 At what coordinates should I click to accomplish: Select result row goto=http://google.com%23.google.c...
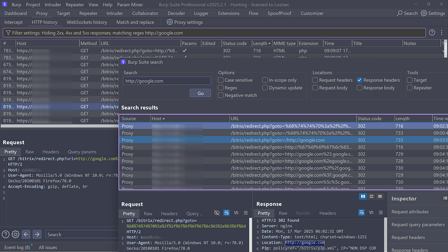coord(284,154)
